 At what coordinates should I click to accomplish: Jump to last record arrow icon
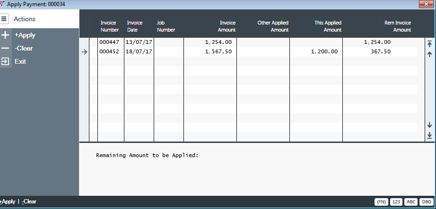[x=429, y=135]
